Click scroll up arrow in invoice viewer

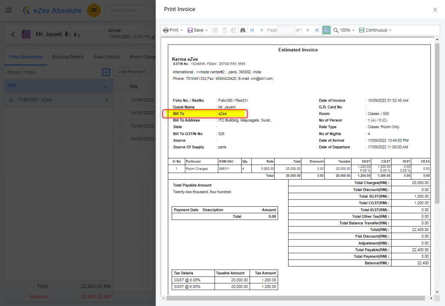coord(437,39)
